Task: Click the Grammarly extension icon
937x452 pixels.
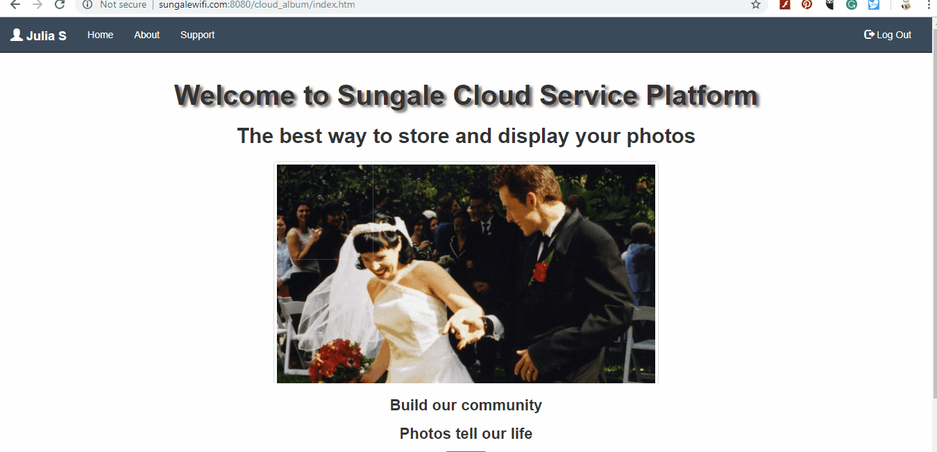Action: 852,5
